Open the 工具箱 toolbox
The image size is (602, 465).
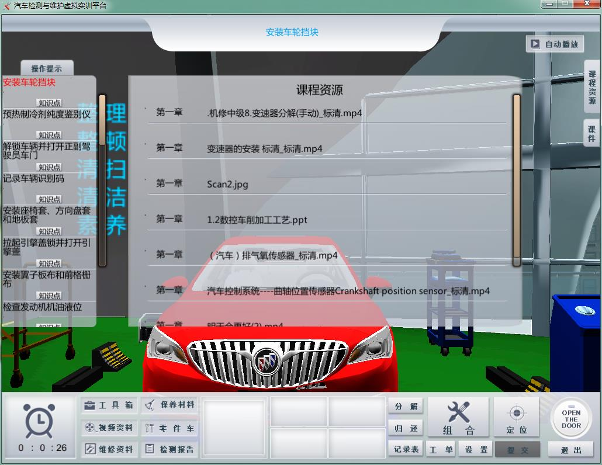109,405
